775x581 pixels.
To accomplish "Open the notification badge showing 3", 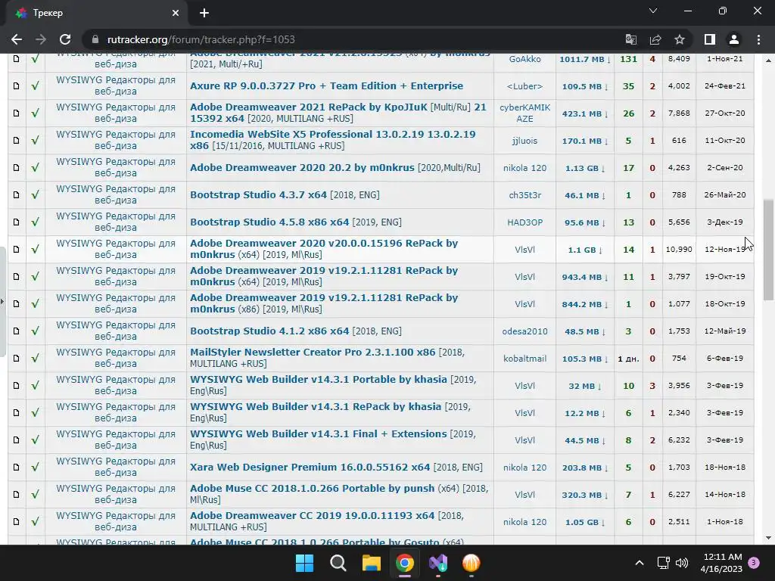I will point(754,563).
